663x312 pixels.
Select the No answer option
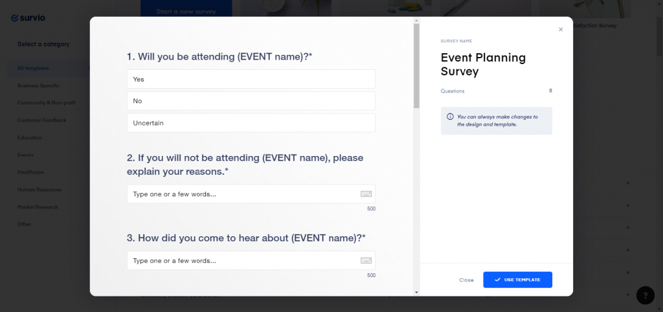pyautogui.click(x=251, y=101)
